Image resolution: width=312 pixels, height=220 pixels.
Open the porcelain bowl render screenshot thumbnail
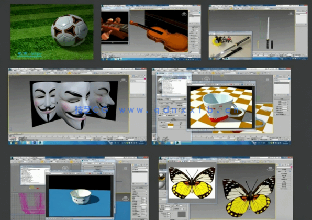coord(80,188)
